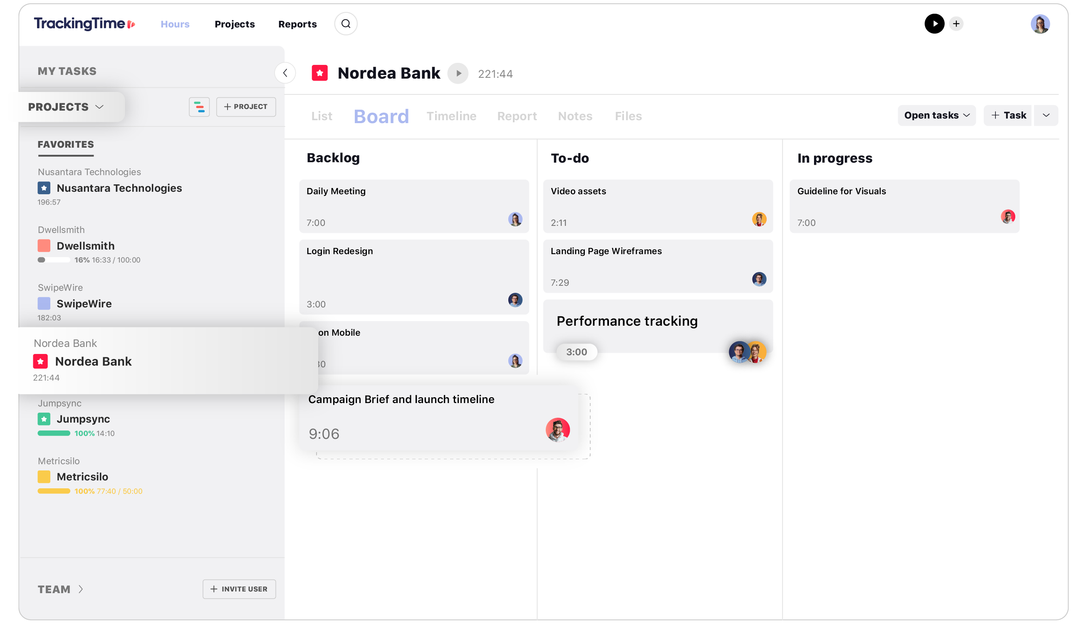
Task: Click the In progress column header
Action: [834, 158]
